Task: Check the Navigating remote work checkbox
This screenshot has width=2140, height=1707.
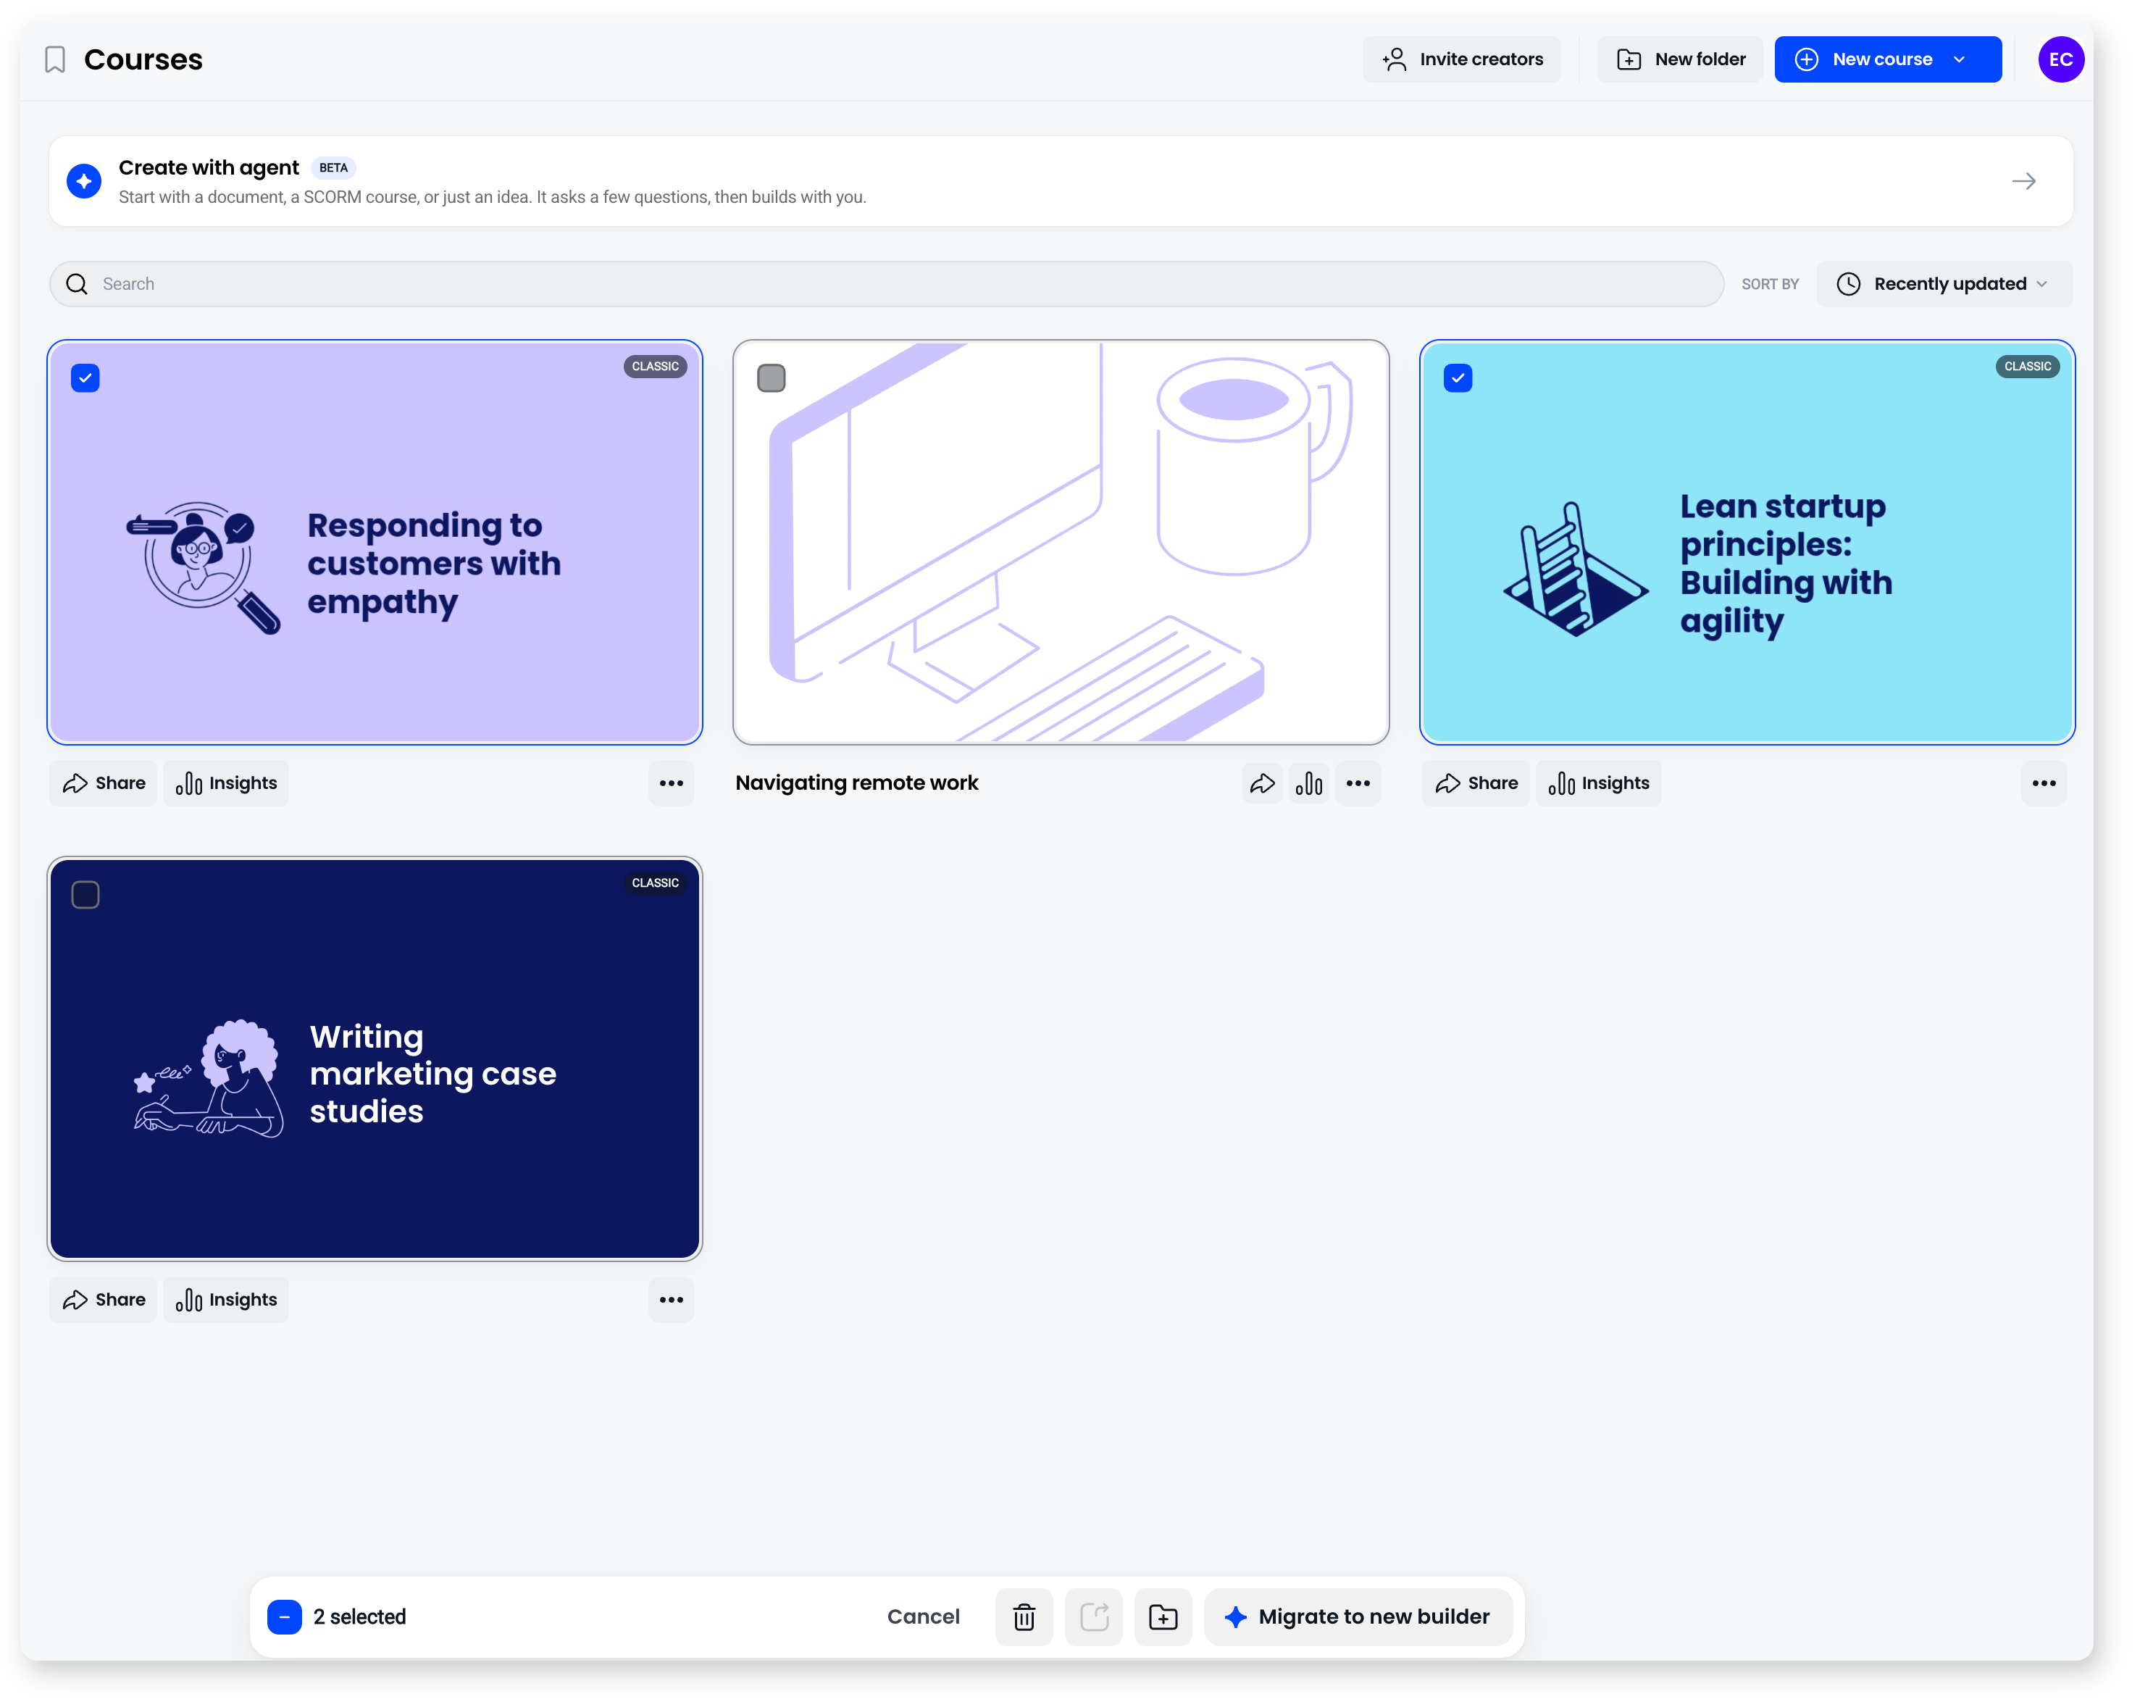Action: tap(772, 378)
